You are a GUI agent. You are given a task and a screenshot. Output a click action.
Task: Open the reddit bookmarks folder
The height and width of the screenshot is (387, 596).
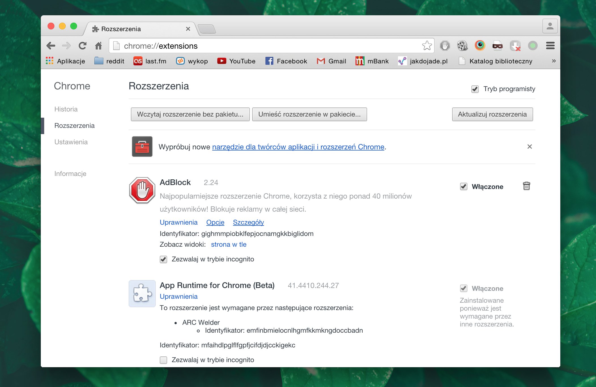pos(109,61)
